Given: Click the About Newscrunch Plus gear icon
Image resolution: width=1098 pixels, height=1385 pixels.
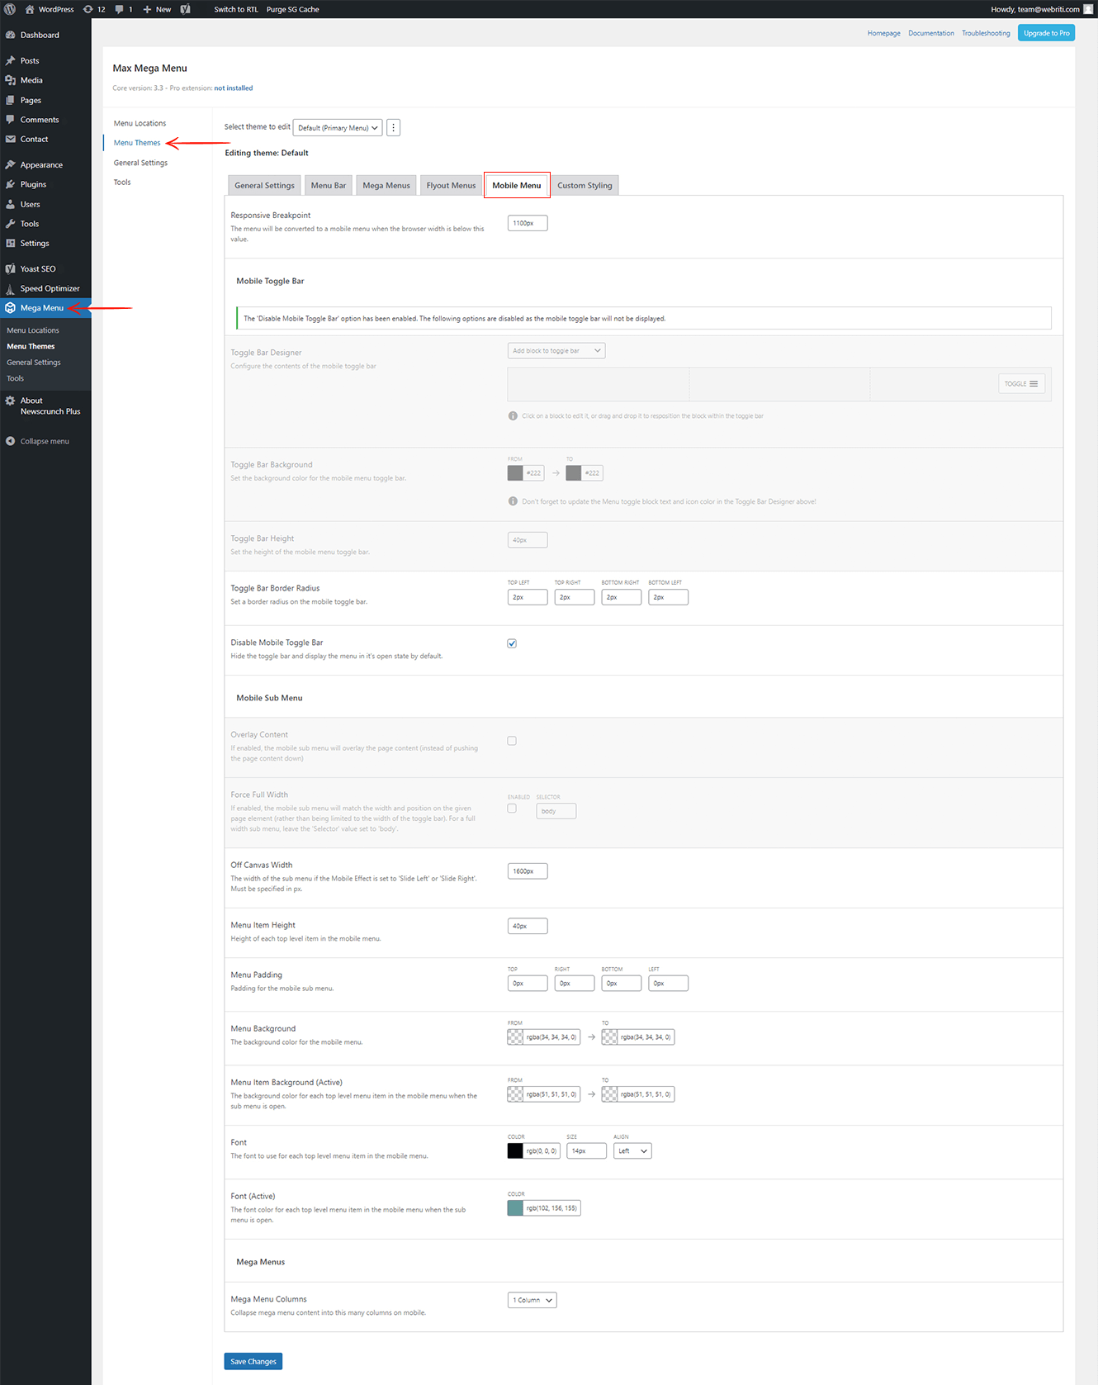Looking at the screenshot, I should 11,401.
